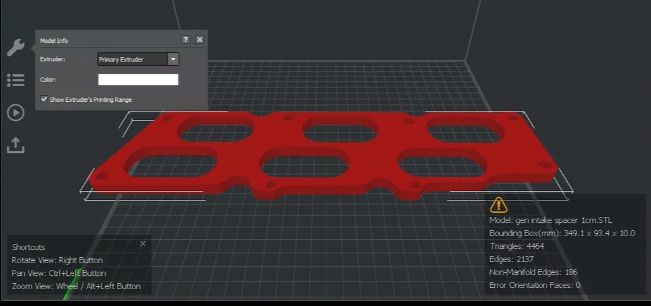651x306 pixels.
Task: Click the Shortcuts heading
Action: [29, 247]
